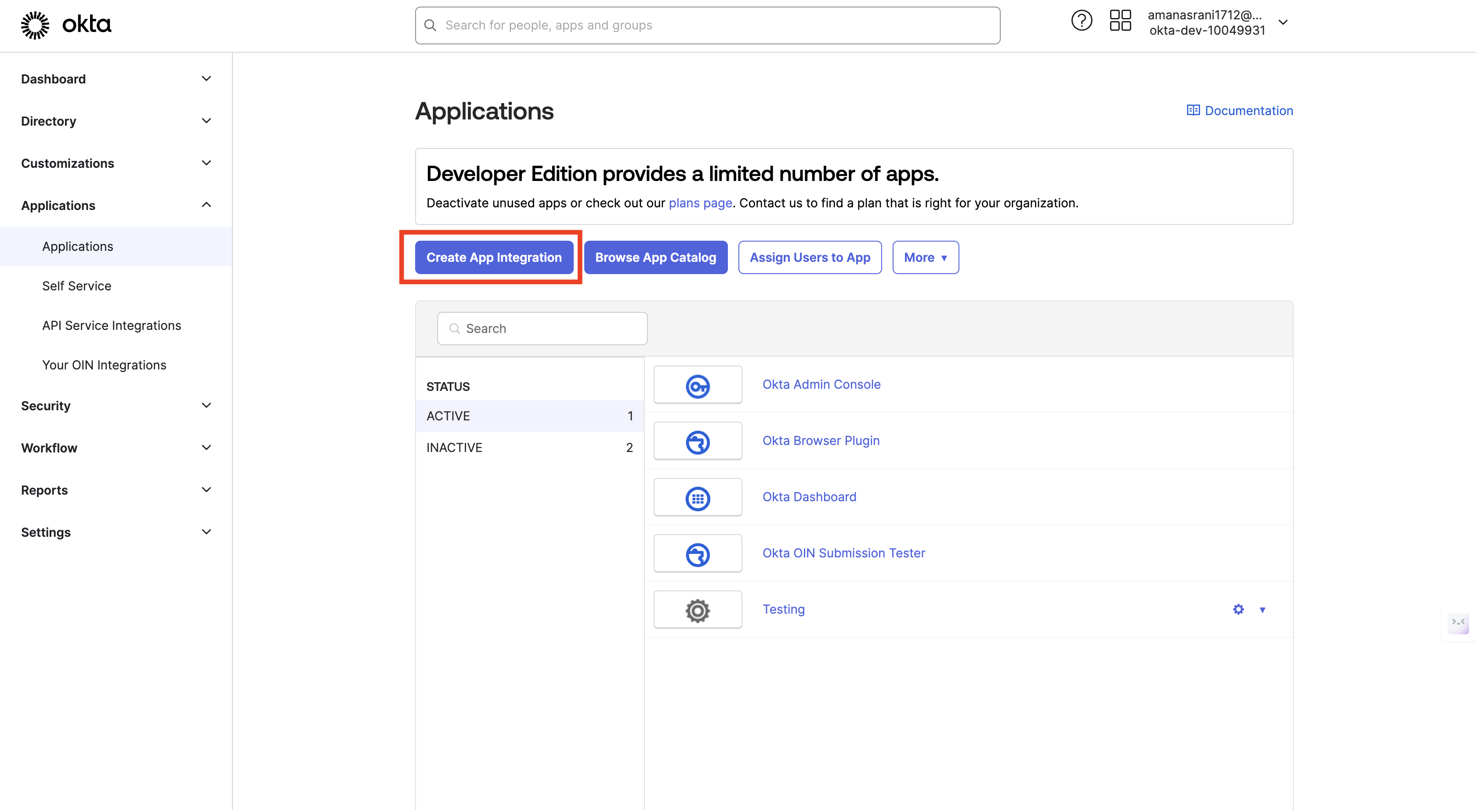
Task: Follow the plans page link
Action: 700,203
